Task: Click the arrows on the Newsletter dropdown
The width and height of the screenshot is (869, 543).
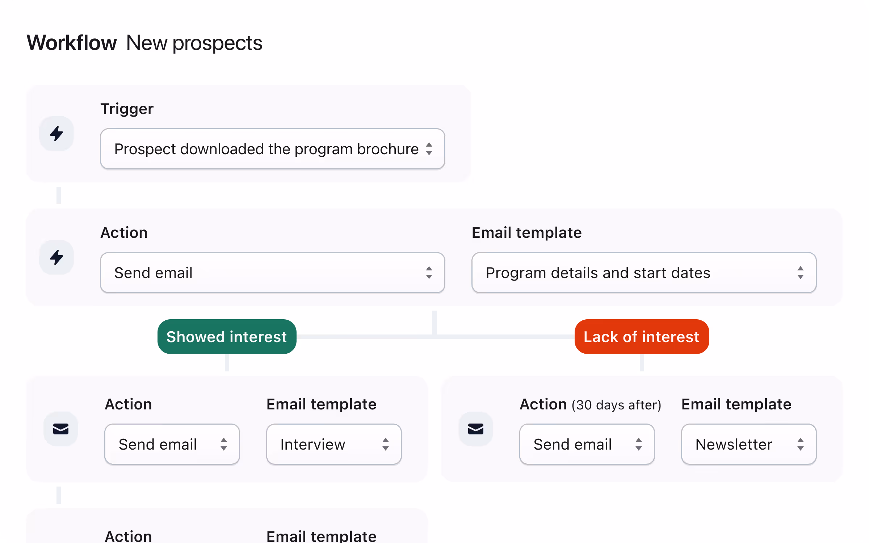Action: [801, 444]
